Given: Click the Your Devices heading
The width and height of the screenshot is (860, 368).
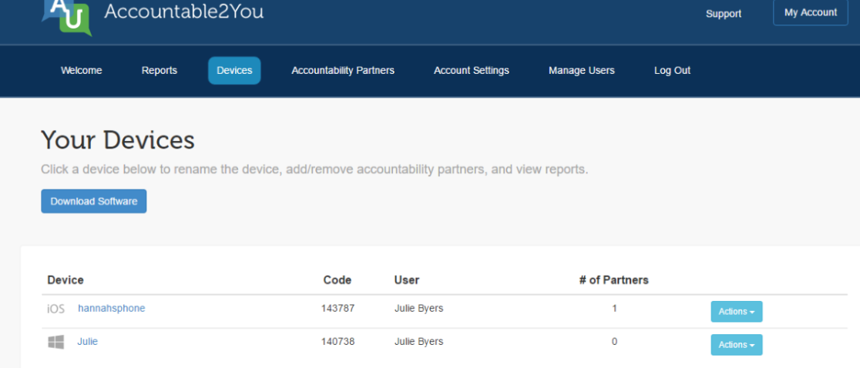Looking at the screenshot, I should [x=118, y=140].
